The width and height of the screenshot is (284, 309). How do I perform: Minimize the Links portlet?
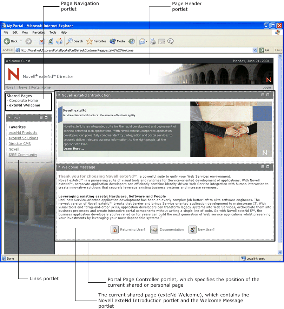coord(41,117)
